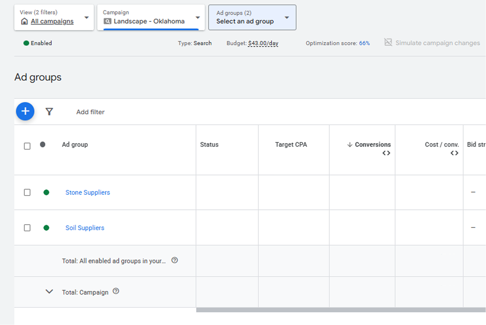Click the Add filter field
Viewport: 486px width, 325px height.
pos(90,112)
